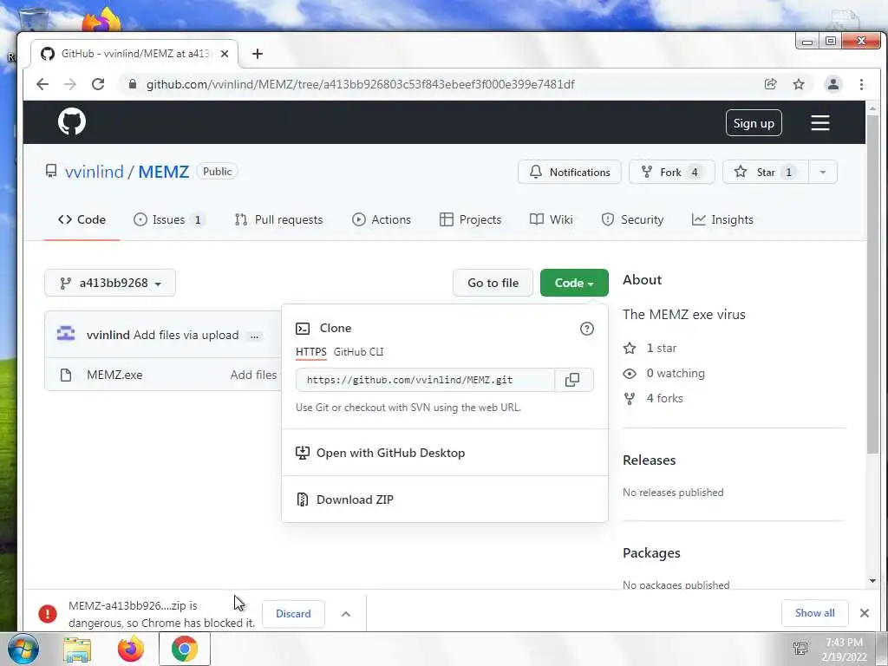Select the Code repository tab
This screenshot has height=666, width=888.
tap(82, 219)
